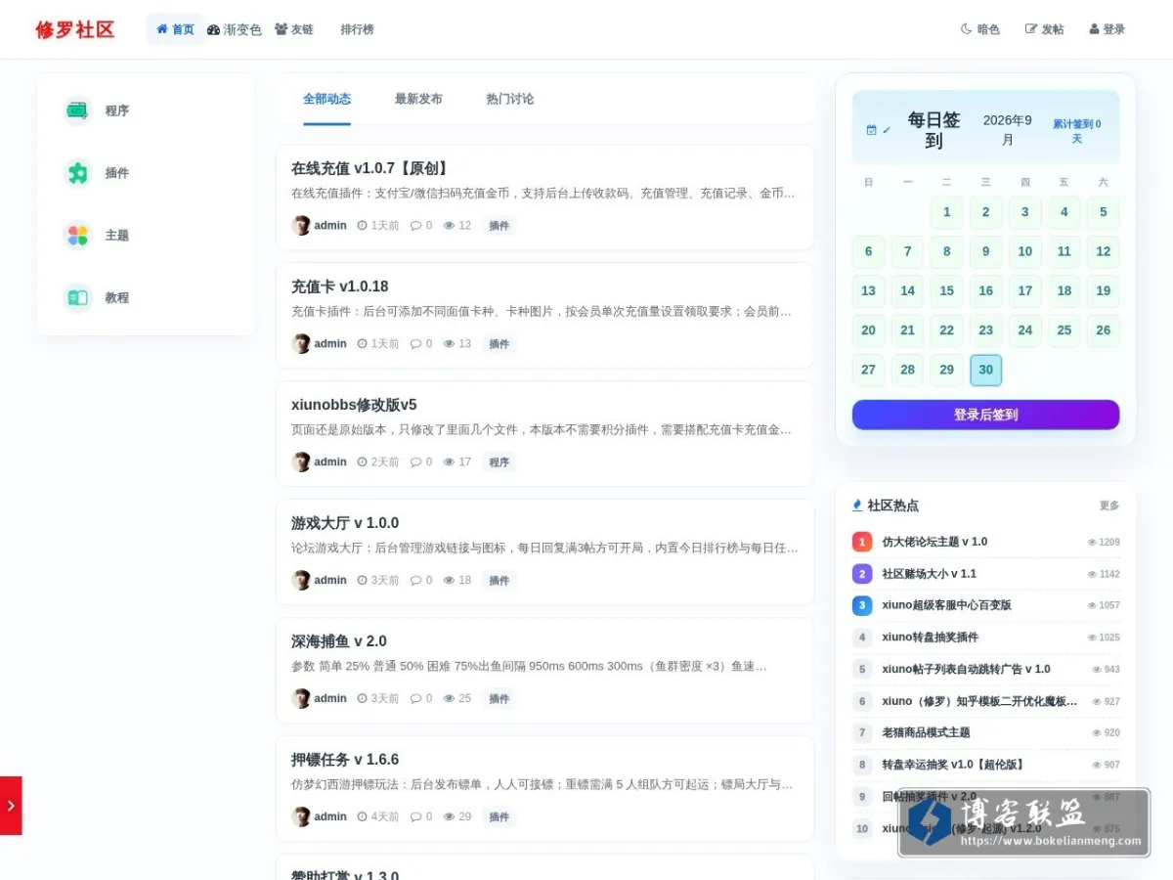Open post 游戏大厅 v 1.0.0
1173x880 pixels.
345,523
